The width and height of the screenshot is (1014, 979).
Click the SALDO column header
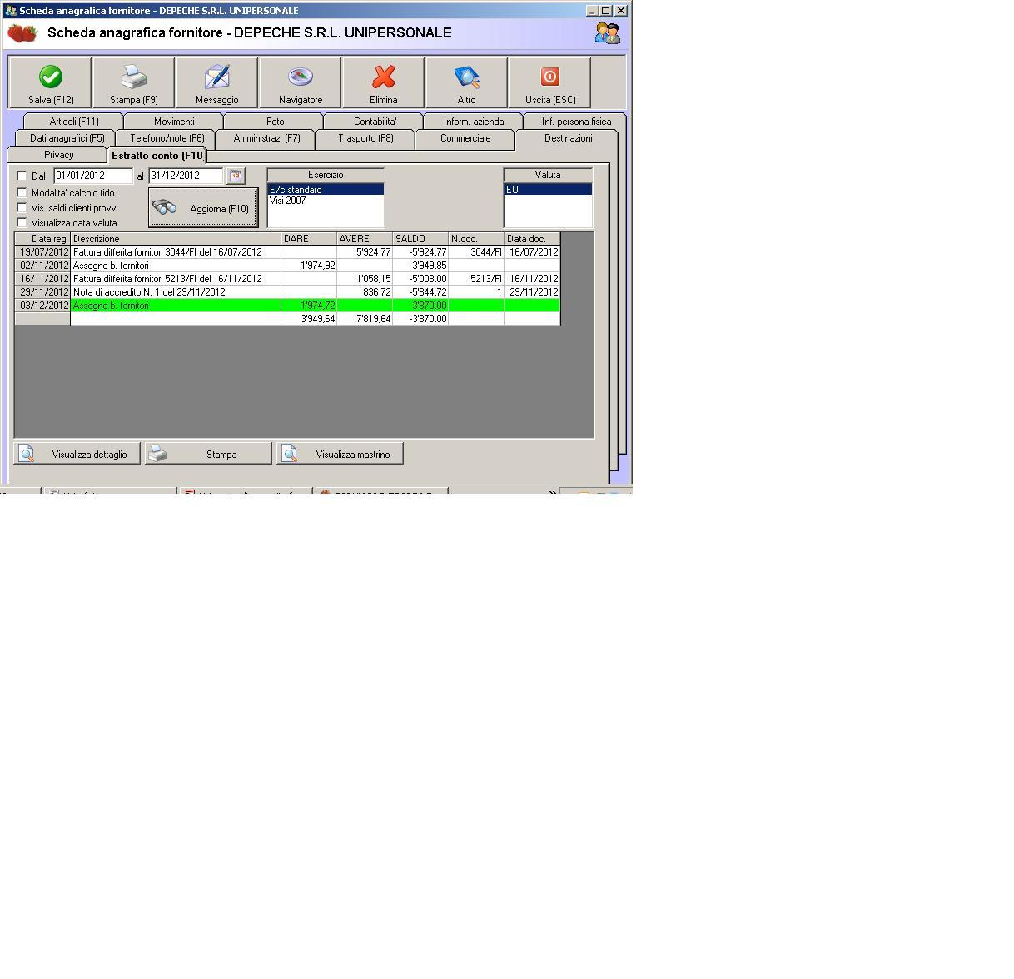[x=420, y=239]
